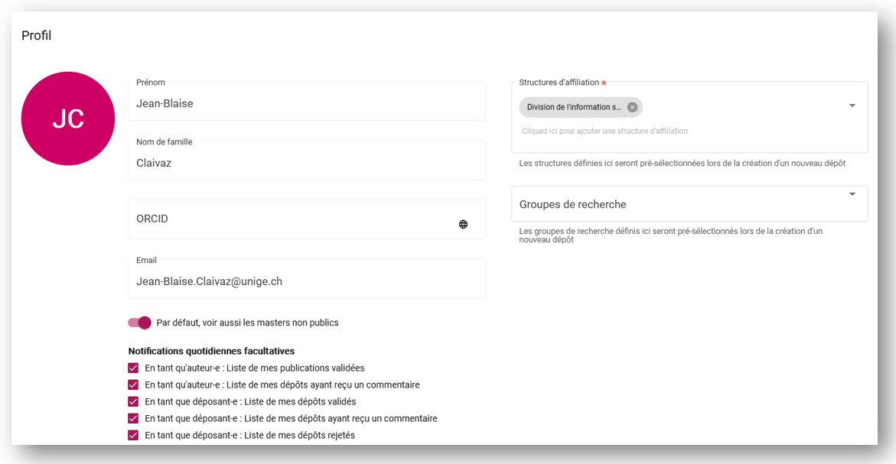Uncheck 'Liste de mes publications validées'
This screenshot has width=896, height=464.
click(x=132, y=368)
